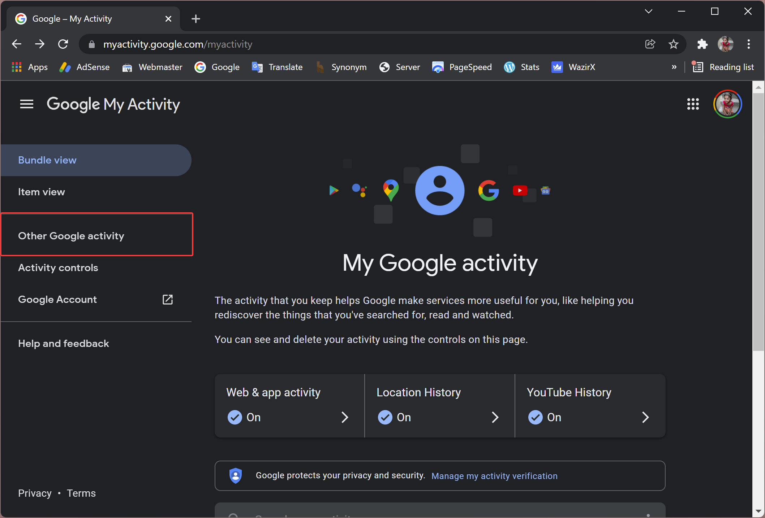This screenshot has height=518, width=765.
Task: Select Bundle view in sidebar
Action: [96, 160]
